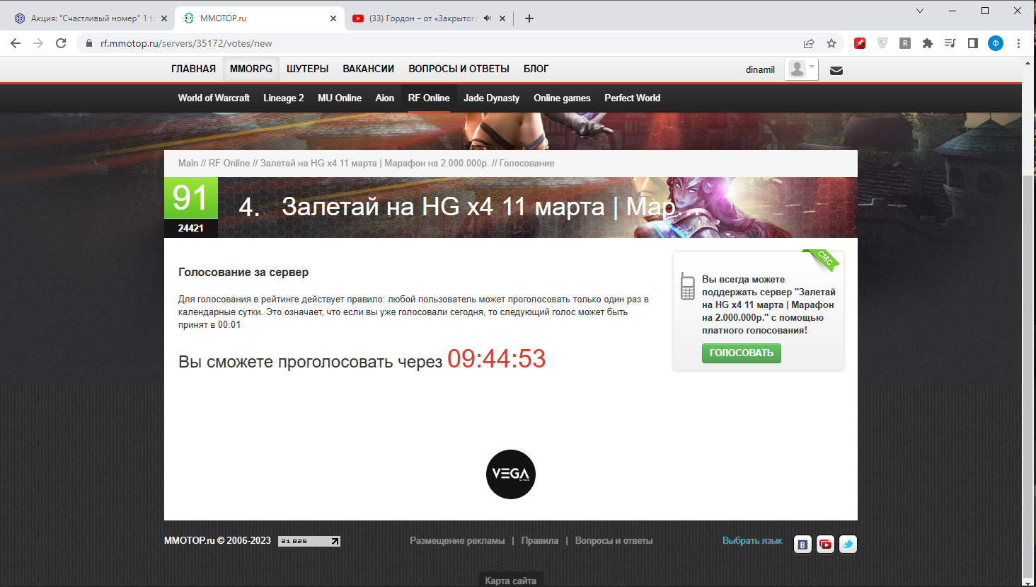Open Размещение рекламы footer link
This screenshot has height=587, width=1036.
[457, 541]
